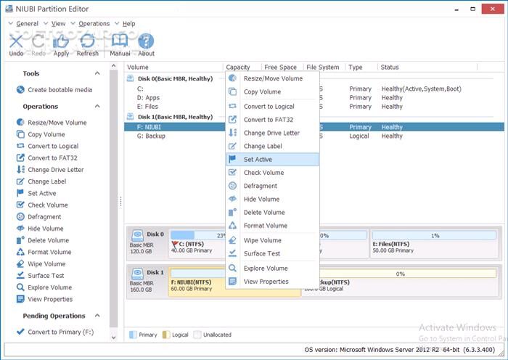Choose View Properties in context menu

coord(272,282)
